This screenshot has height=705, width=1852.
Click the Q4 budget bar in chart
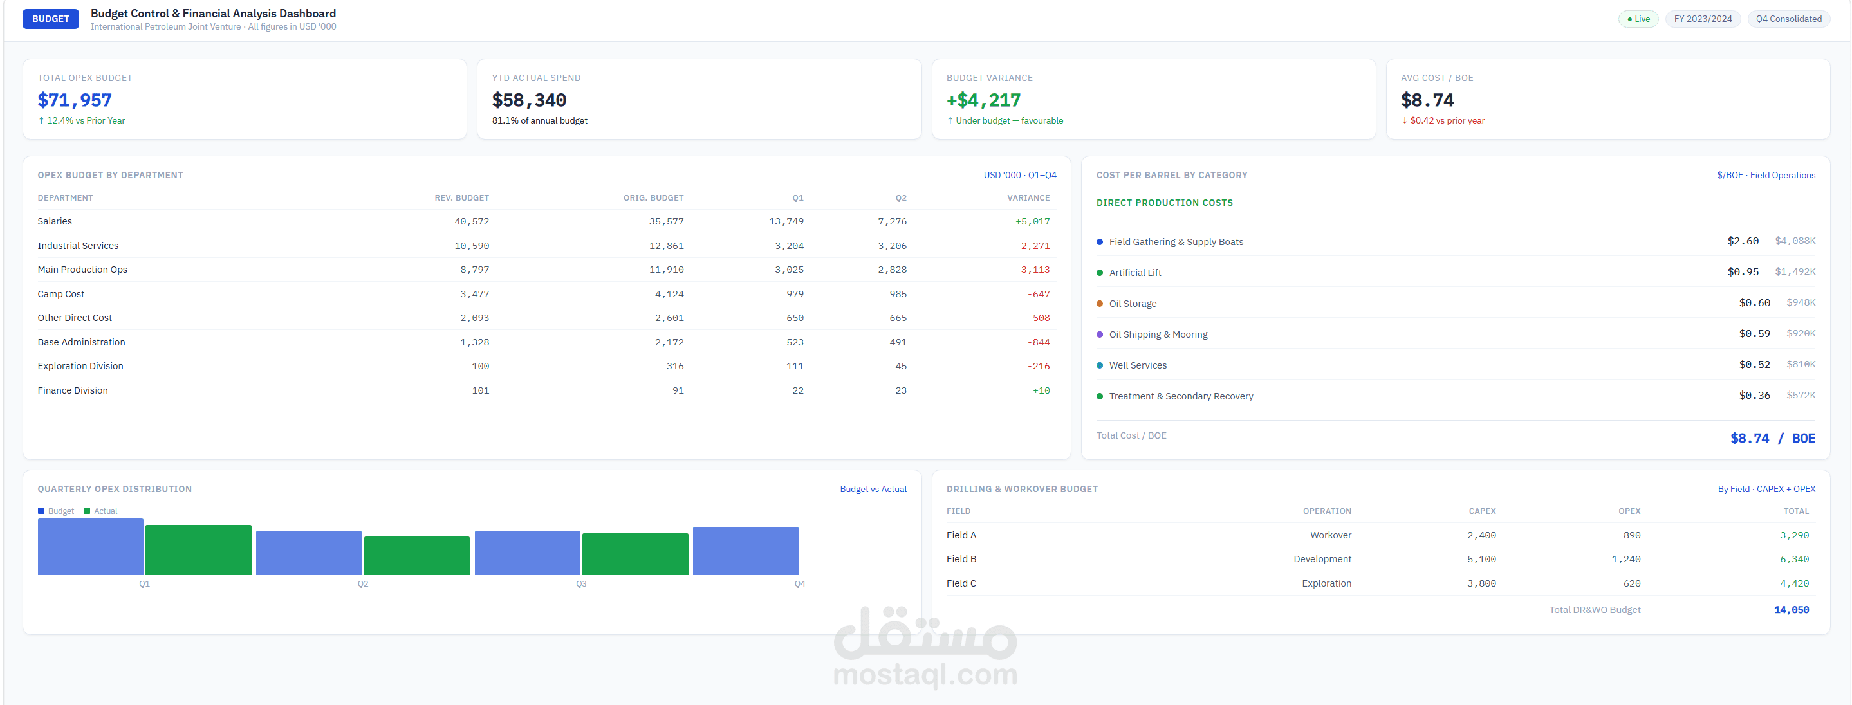pos(745,551)
